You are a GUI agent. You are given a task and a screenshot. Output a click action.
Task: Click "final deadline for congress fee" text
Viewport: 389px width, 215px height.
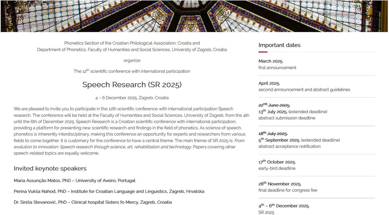[288, 190]
